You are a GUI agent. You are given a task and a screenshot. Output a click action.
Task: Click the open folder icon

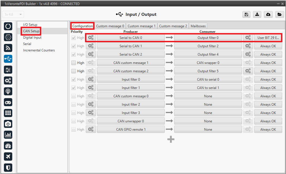click(279, 15)
